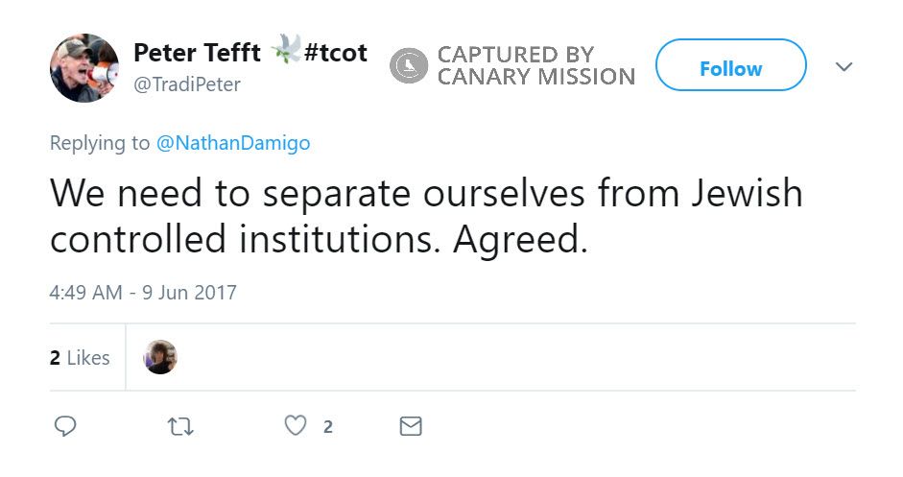The height and width of the screenshot is (477, 903).
Task: Click the #tcot hashtag text
Action: tap(335, 53)
